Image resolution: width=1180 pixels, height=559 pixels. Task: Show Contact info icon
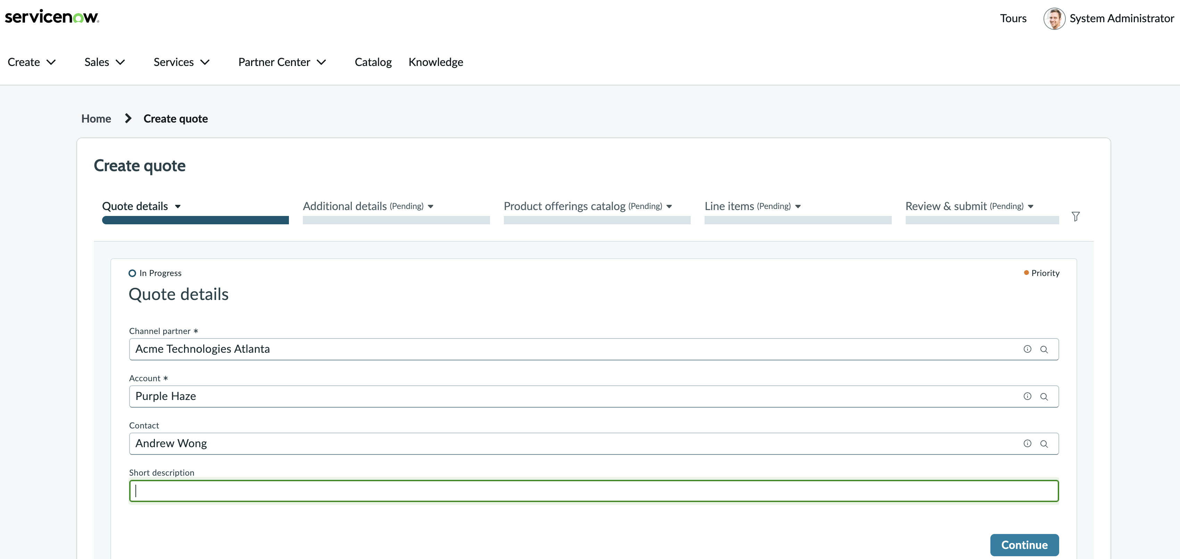tap(1028, 444)
